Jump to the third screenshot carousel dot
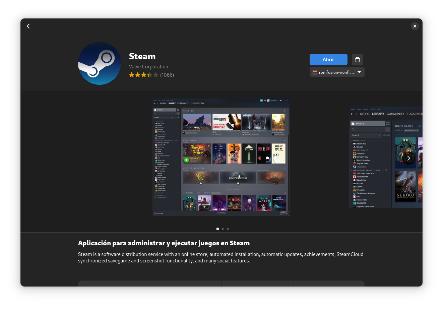Screen dimensions: 443x309 click(x=228, y=229)
